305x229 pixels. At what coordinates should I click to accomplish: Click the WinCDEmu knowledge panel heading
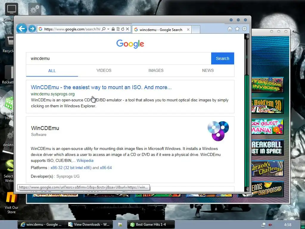point(45,128)
